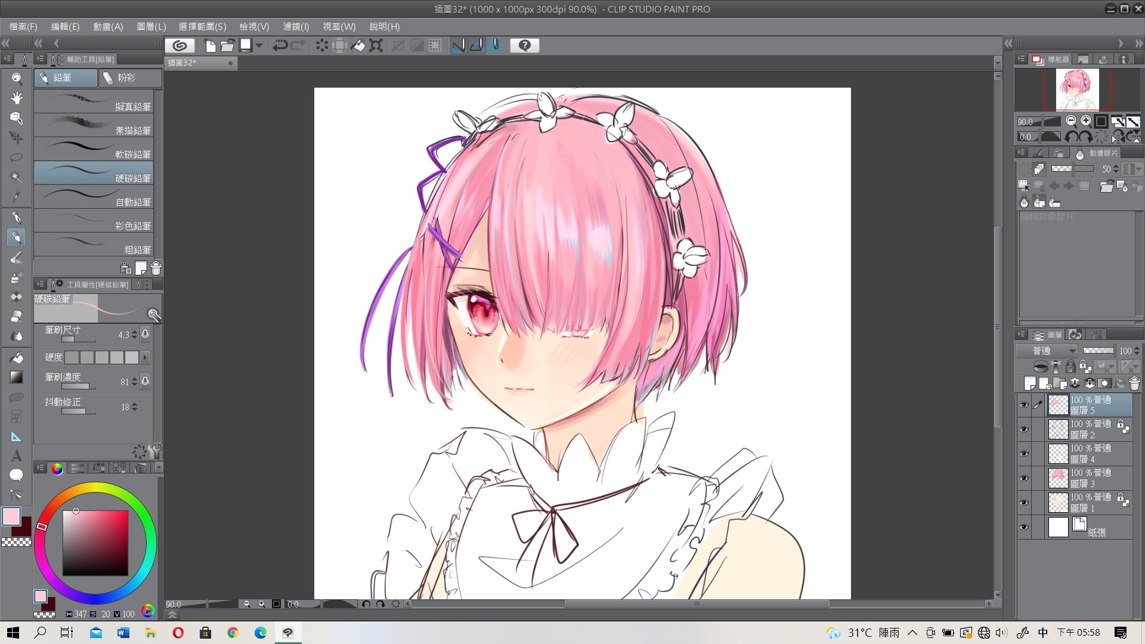Adjust 筆刷尺寸 stepper arrows
Image resolution: width=1145 pixels, height=644 pixels.
click(x=135, y=335)
